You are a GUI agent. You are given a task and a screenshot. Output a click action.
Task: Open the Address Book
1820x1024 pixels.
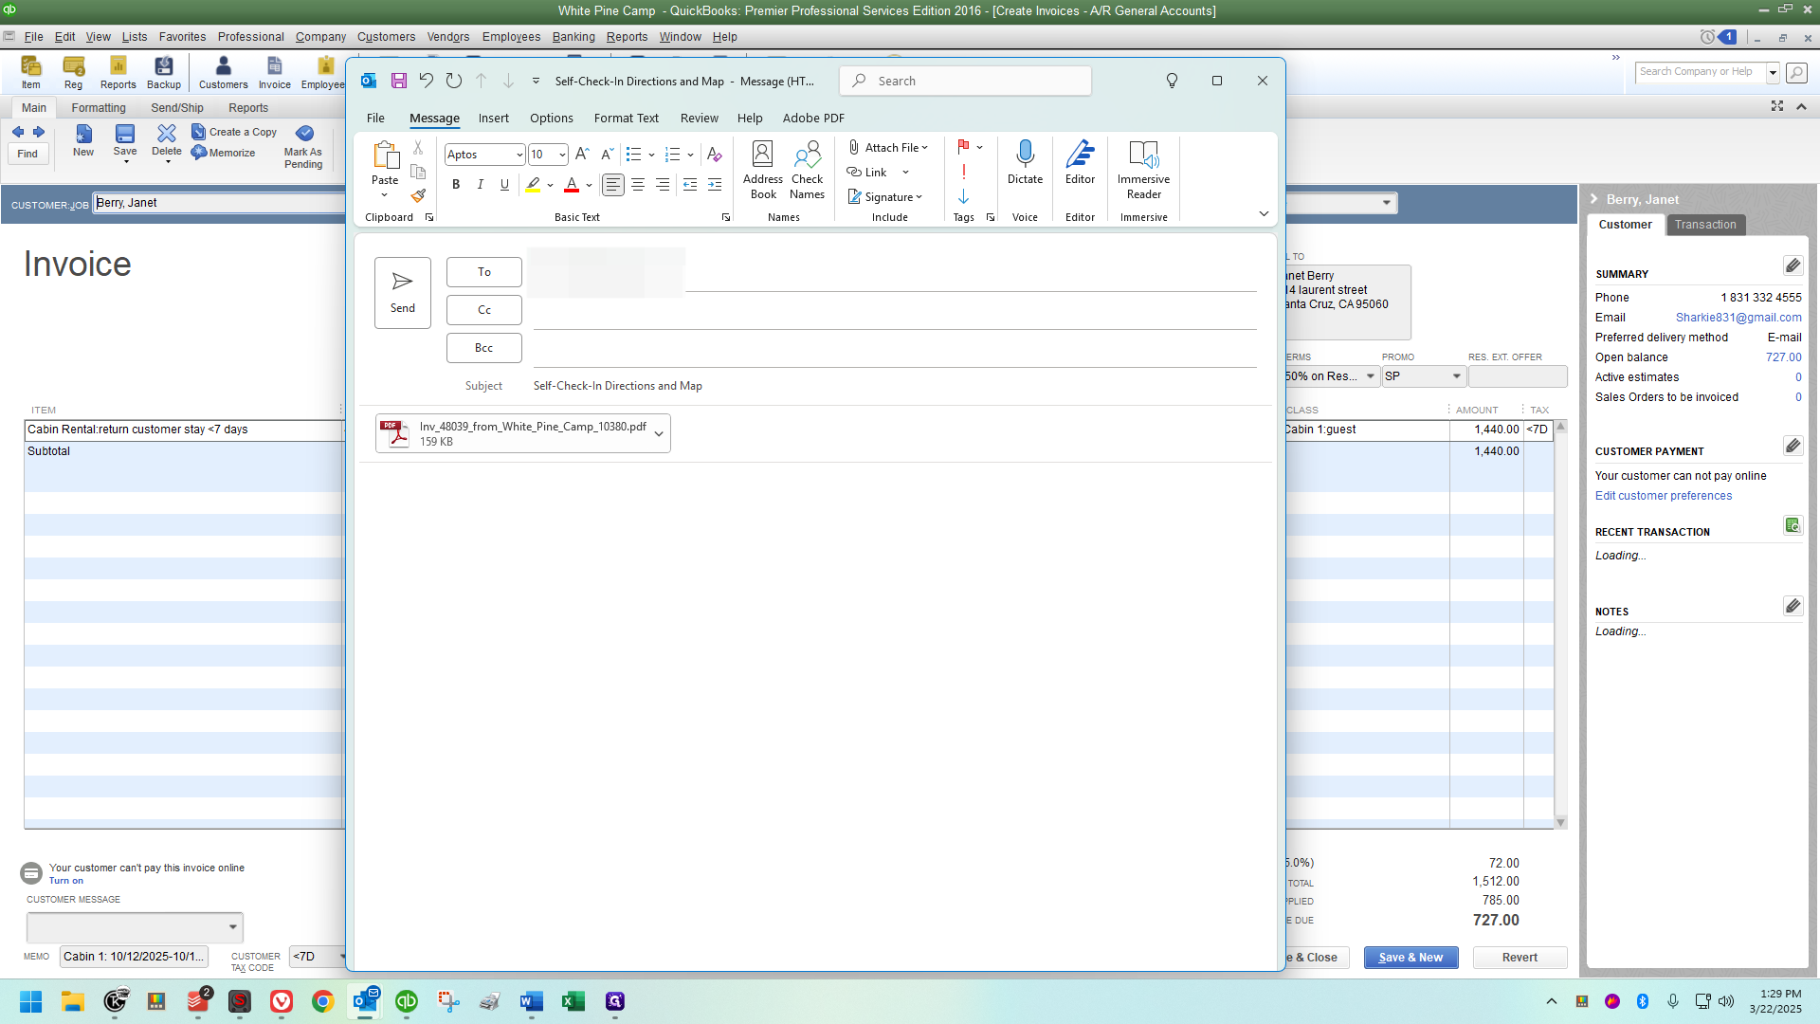763,170
